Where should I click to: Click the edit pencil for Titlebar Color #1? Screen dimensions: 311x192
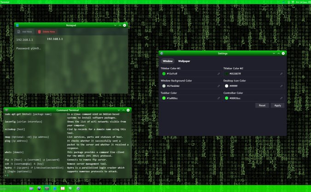tap(219, 73)
